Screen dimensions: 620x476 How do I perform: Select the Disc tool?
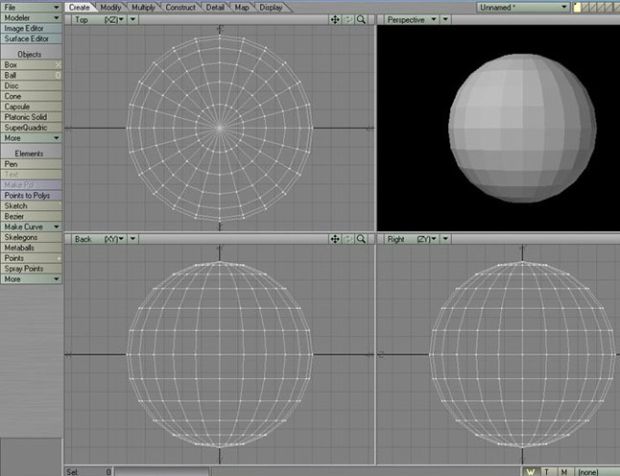pos(32,85)
